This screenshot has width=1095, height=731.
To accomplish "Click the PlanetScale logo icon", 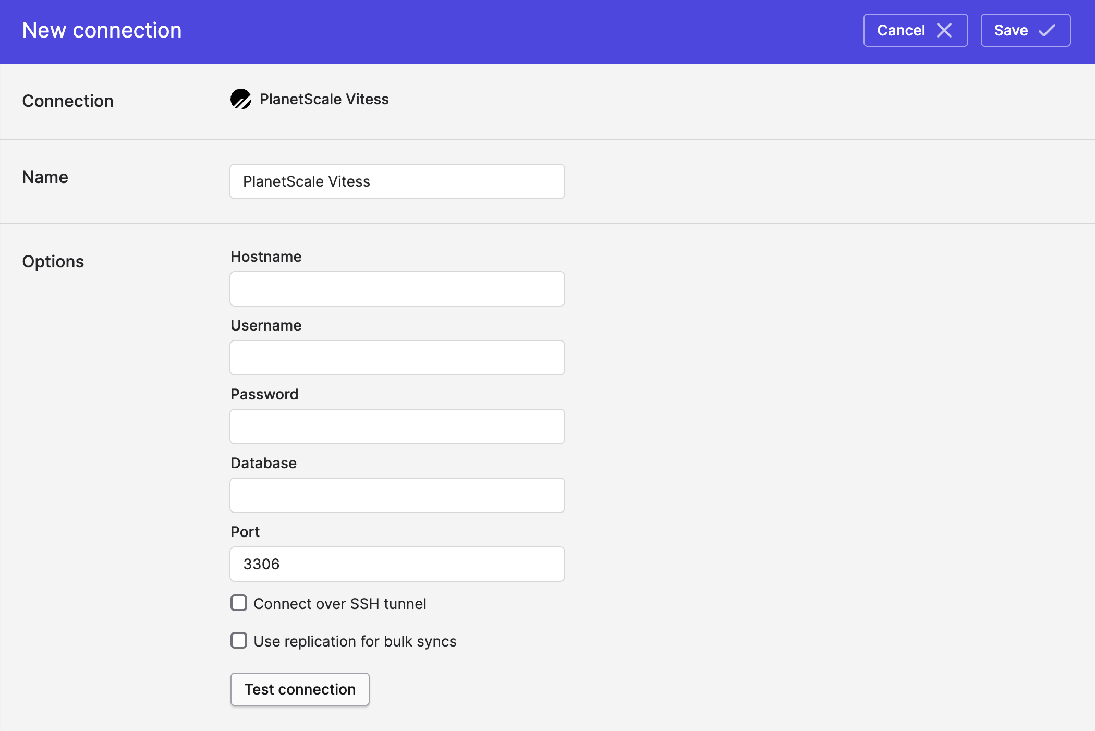I will coord(241,99).
